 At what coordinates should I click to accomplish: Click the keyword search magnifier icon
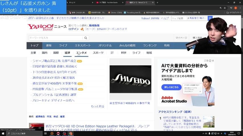click(86, 38)
